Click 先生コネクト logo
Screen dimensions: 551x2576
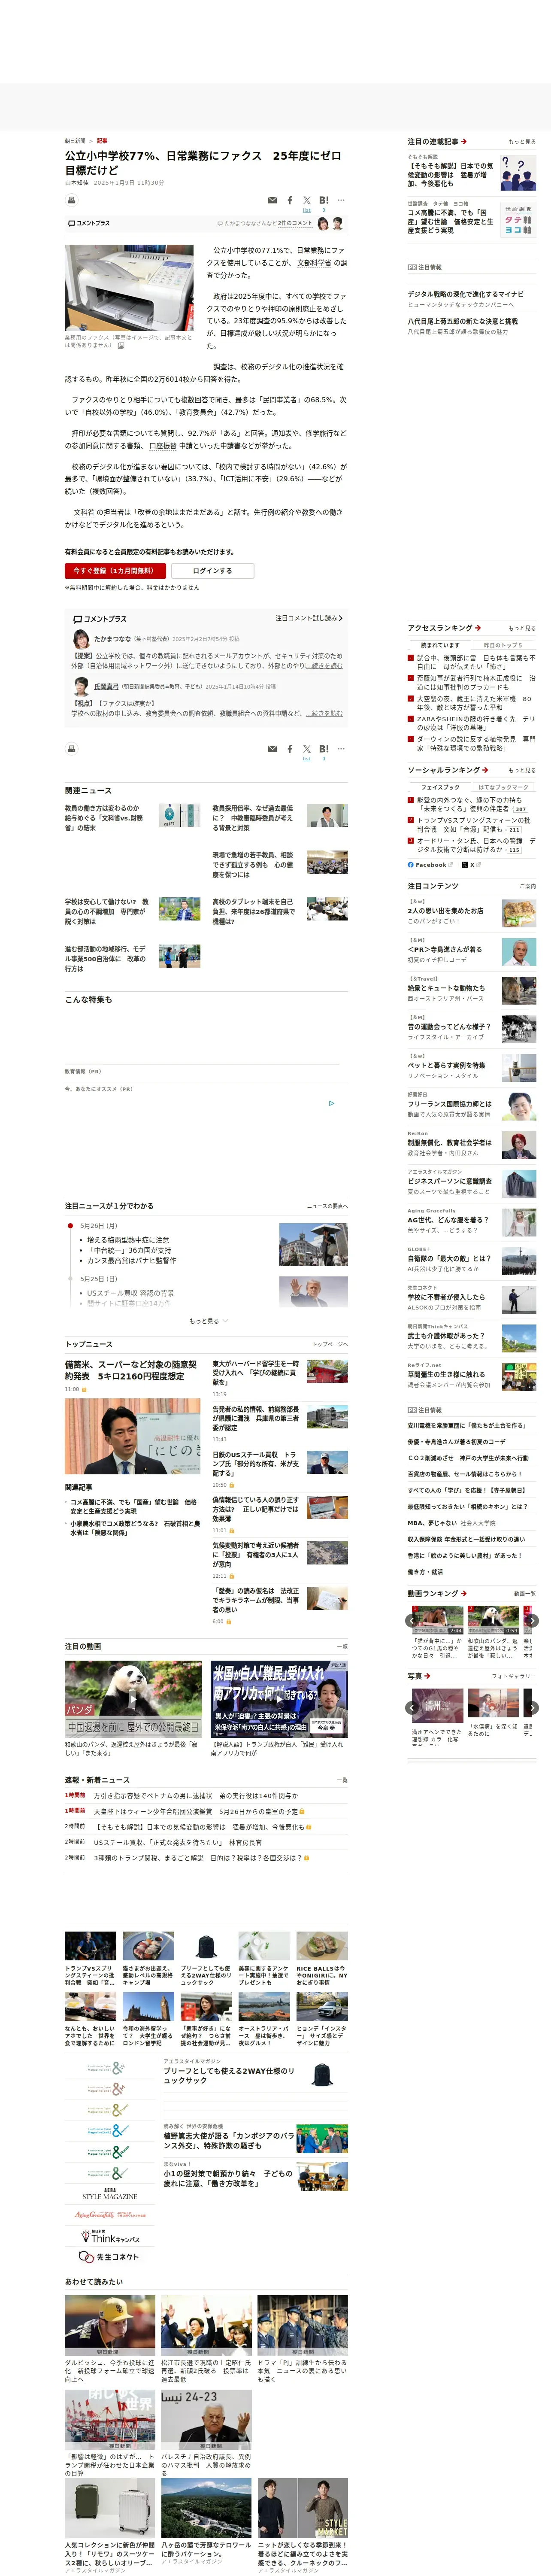[x=110, y=2257]
